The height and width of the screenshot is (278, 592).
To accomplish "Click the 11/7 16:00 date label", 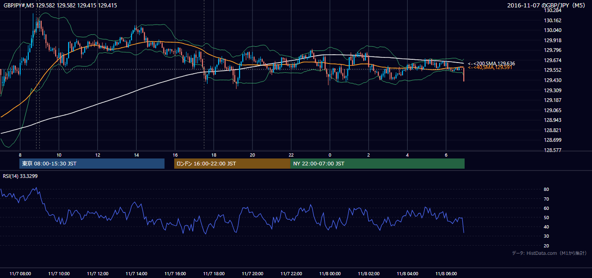I will pos(175,274).
